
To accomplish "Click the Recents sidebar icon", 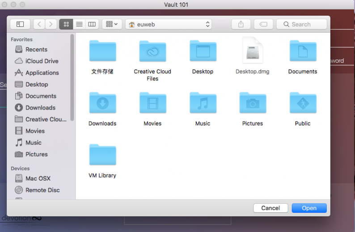I will tap(19, 49).
